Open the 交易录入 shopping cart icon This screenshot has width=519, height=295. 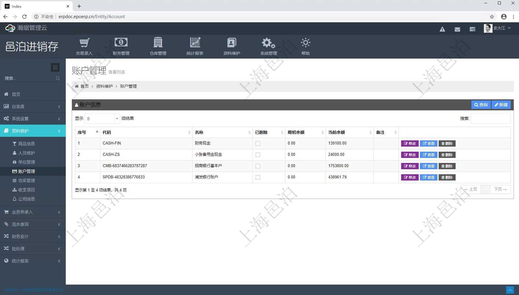(84, 43)
